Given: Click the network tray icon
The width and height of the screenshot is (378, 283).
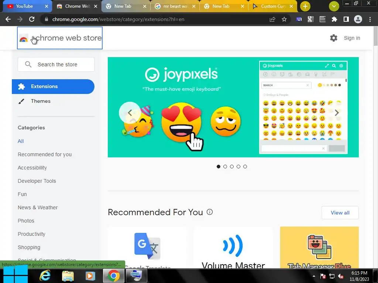Looking at the screenshot, I should (x=332, y=276).
